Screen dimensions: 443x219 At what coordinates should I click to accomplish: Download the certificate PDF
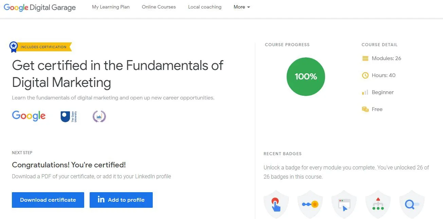pos(48,200)
